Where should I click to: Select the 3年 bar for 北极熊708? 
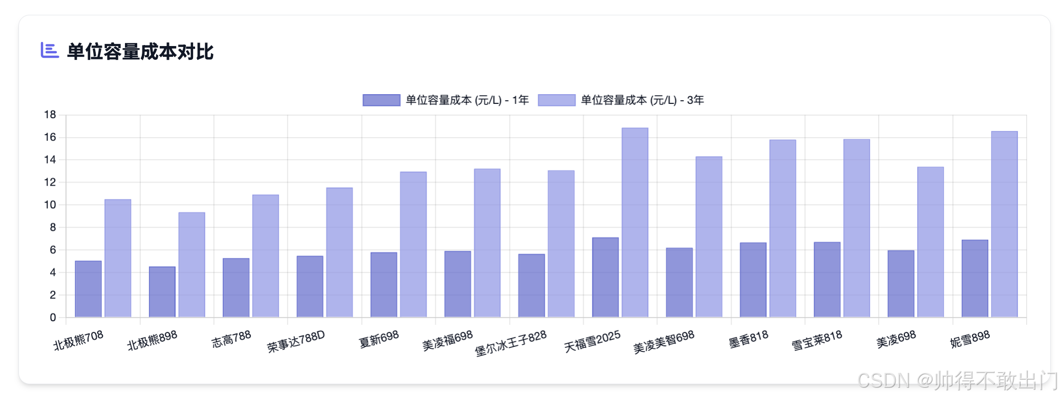118,258
